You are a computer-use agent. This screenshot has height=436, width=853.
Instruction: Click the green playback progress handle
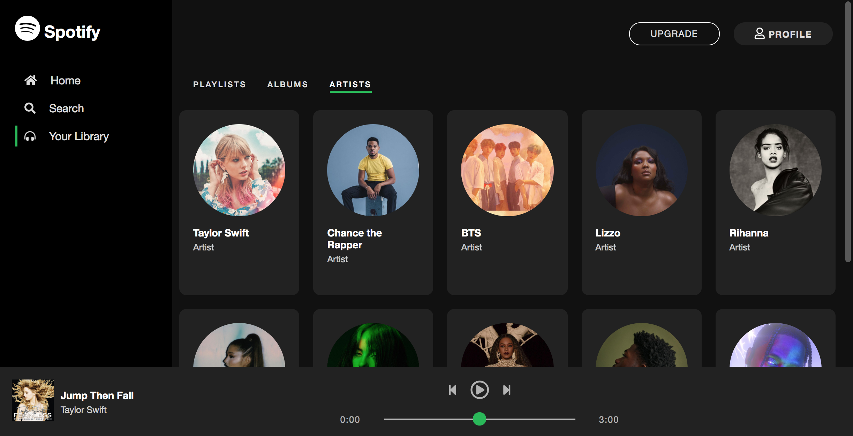tap(480, 419)
